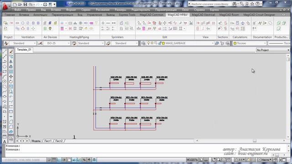Toggle the Polar tracking button in status bar

pos(64,160)
